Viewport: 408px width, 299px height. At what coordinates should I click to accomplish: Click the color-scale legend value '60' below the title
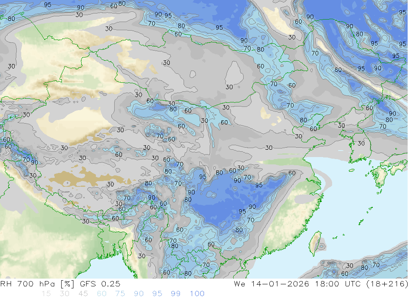pyautogui.click(x=102, y=294)
